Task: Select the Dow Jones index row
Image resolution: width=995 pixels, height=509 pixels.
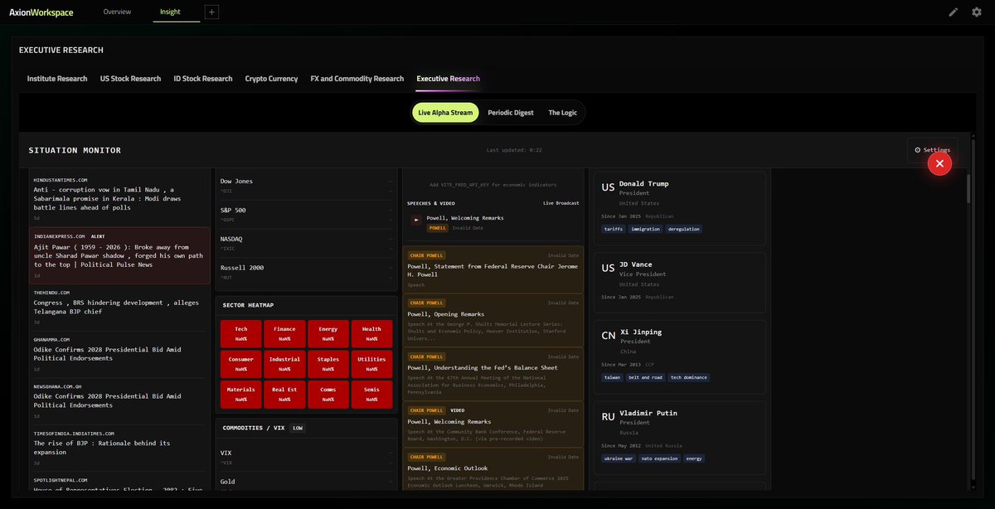Action: pos(306,185)
